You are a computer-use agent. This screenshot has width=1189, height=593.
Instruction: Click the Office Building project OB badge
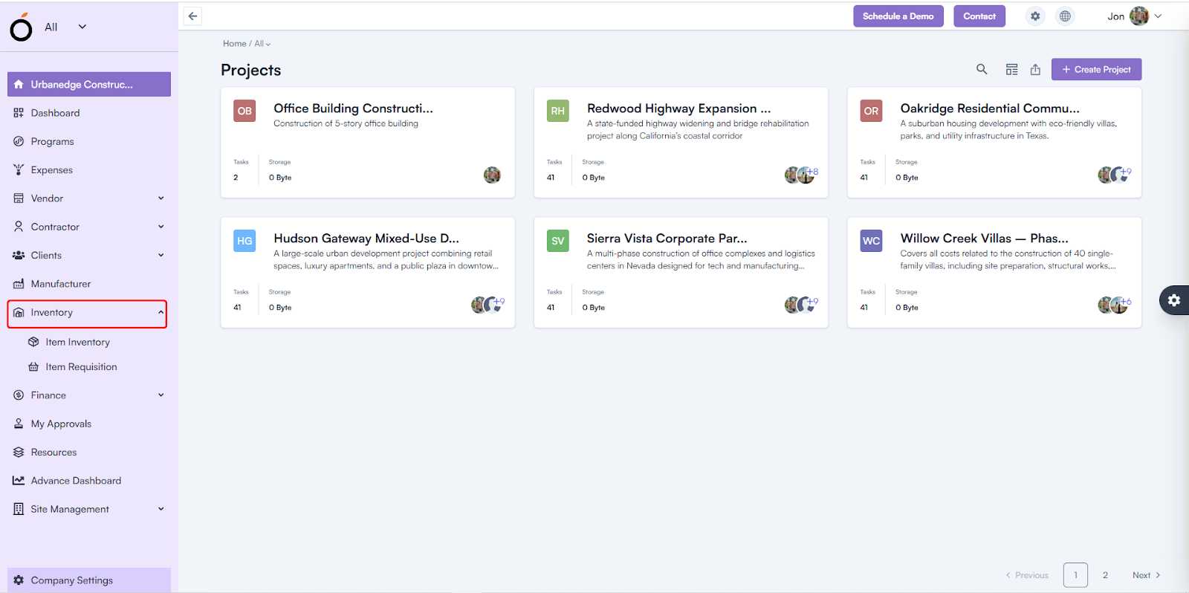tap(244, 111)
